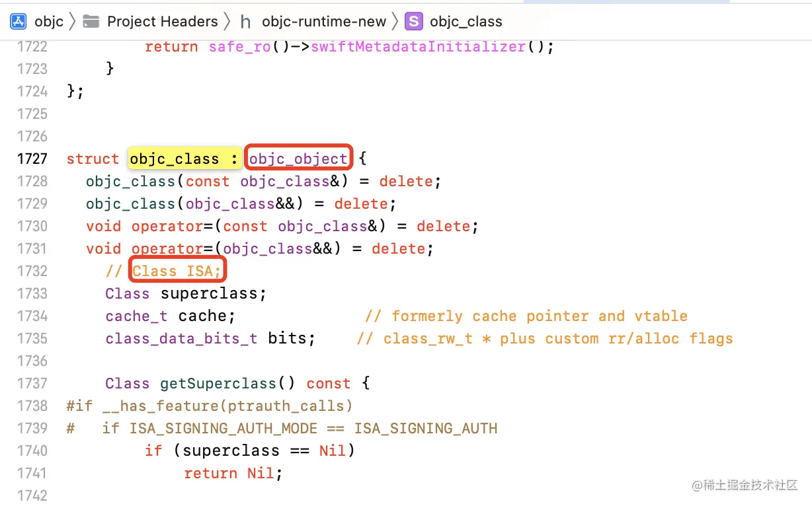Click 'return' keyword on line 1722
This screenshot has width=812, height=506.
pos(171,46)
